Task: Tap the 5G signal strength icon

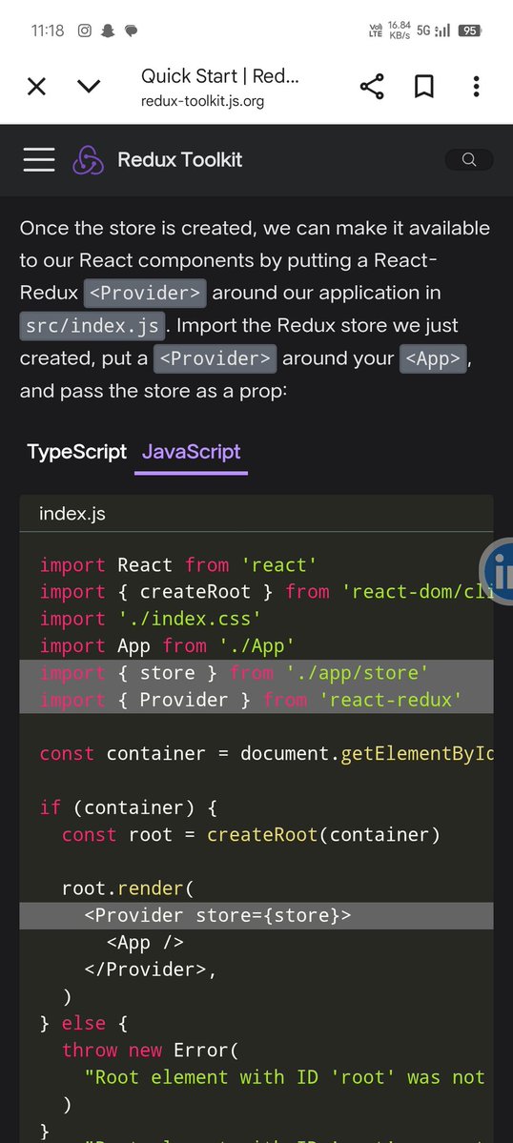Action: click(433, 31)
